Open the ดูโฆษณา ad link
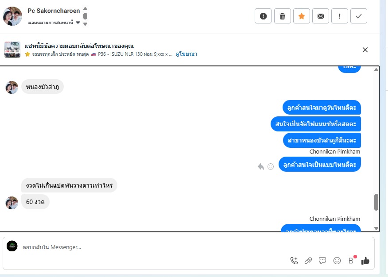The height and width of the screenshot is (277, 388). click(x=186, y=54)
